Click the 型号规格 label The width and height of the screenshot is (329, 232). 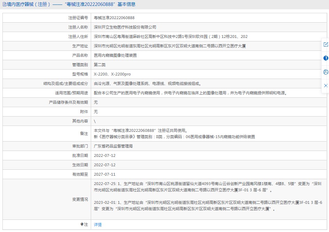(x=80, y=74)
